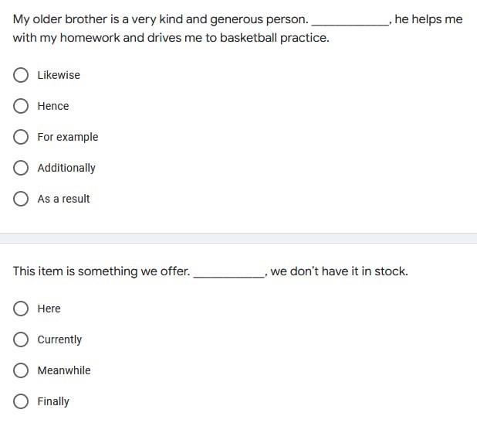Mark the radio circle next to Meanwhile
The height and width of the screenshot is (423, 477).
(21, 370)
